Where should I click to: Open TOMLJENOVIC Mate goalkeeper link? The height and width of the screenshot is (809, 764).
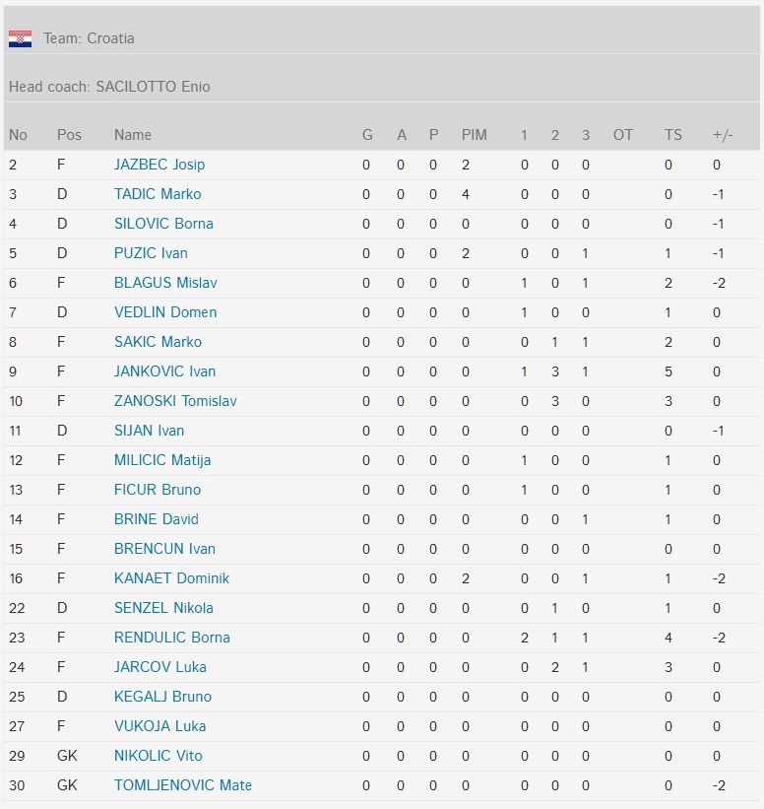[183, 785]
